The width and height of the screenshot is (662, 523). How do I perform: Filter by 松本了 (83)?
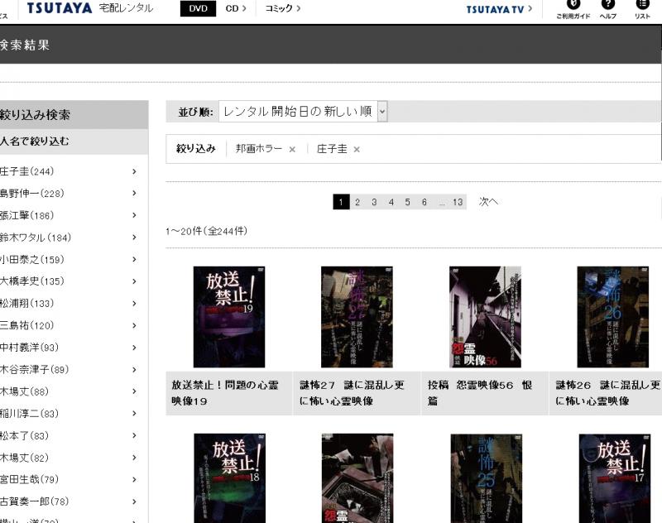[x=69, y=435]
